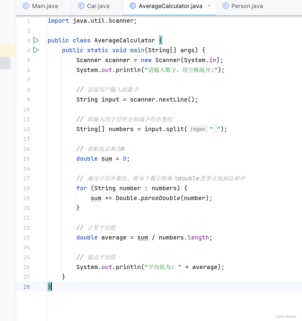Click 'numbers.length' on line 23
The height and width of the screenshot is (321, 302).
click(x=184, y=237)
